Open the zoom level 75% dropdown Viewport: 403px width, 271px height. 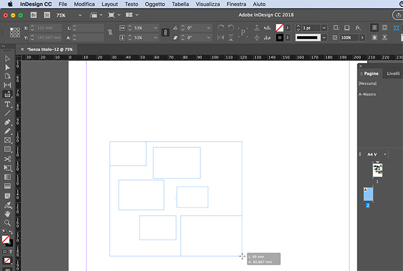pos(80,15)
